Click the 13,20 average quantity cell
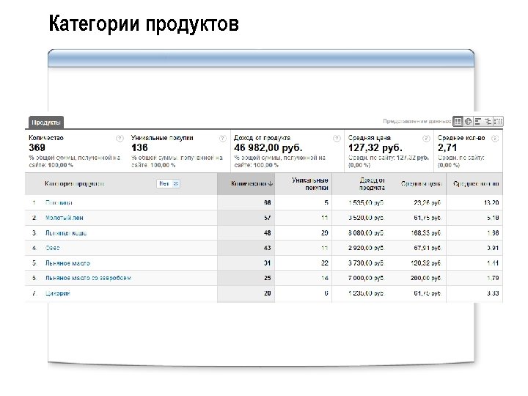This screenshot has height=396, width=528. pos(491,202)
